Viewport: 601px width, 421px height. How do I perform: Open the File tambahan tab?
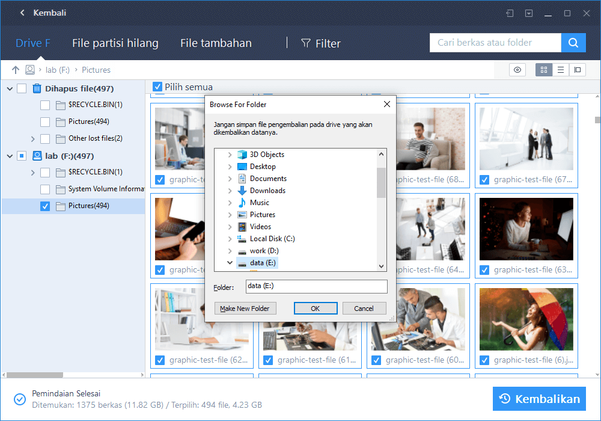[216, 43]
